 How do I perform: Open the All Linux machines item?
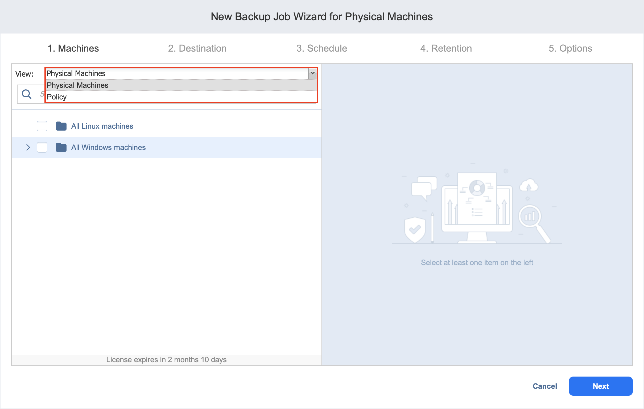[x=102, y=126]
